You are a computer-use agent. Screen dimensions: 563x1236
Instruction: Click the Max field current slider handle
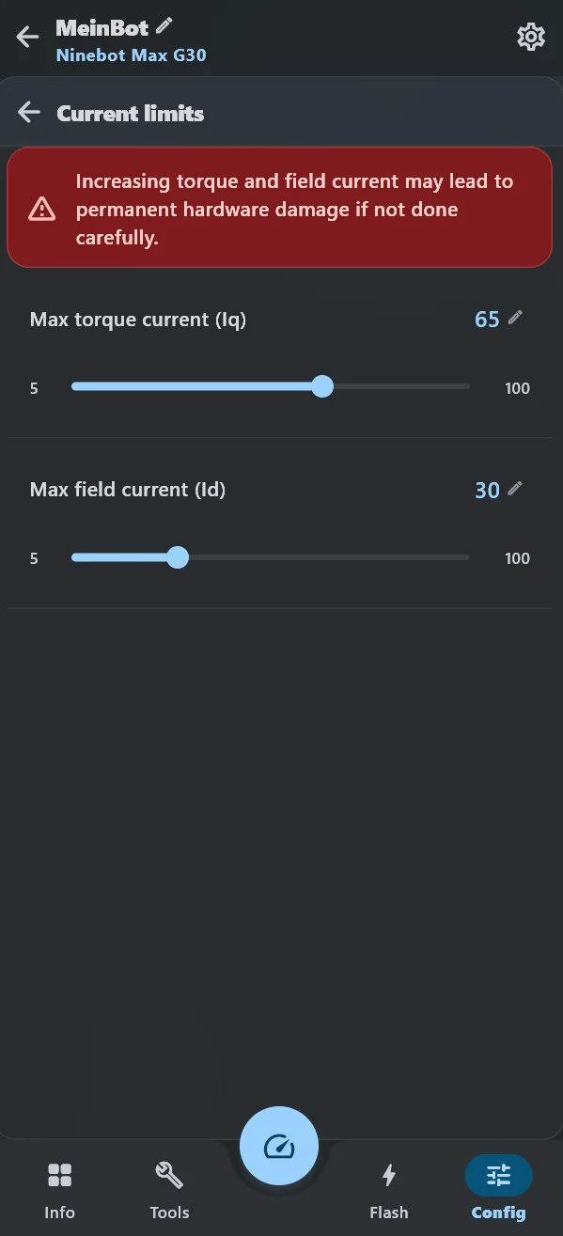[178, 557]
